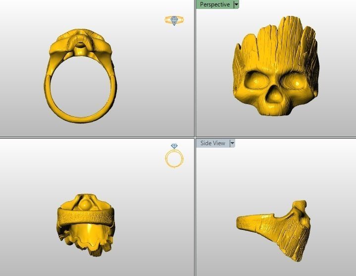Expand the Perspective viewport dropdown arrow
The image size is (356, 276).
236,4
